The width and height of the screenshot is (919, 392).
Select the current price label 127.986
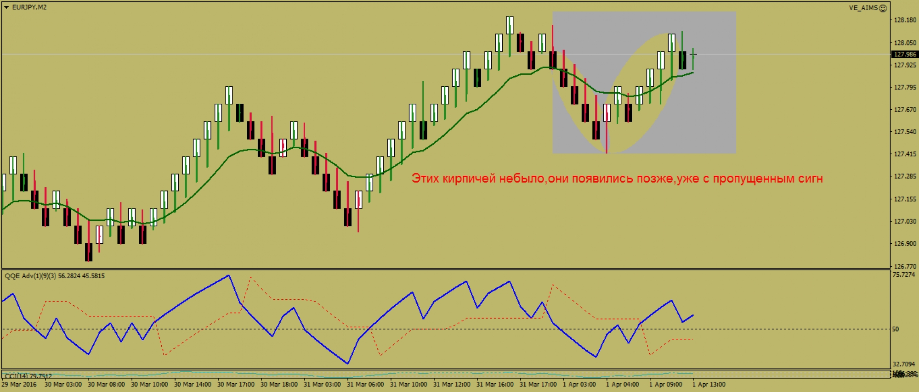coord(904,54)
